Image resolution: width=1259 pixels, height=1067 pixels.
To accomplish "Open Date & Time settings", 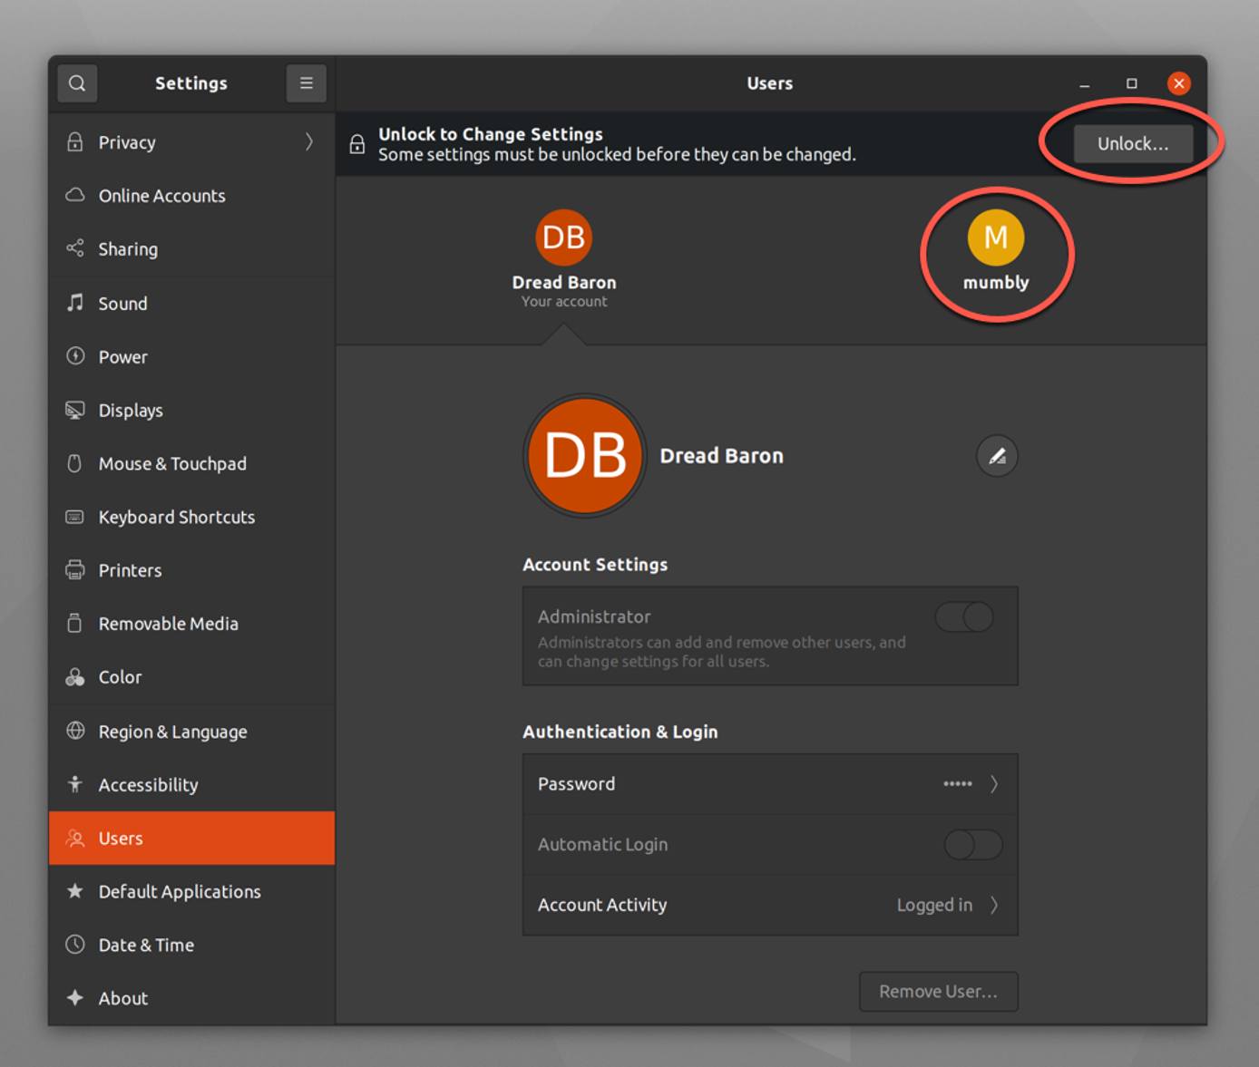I will (146, 945).
